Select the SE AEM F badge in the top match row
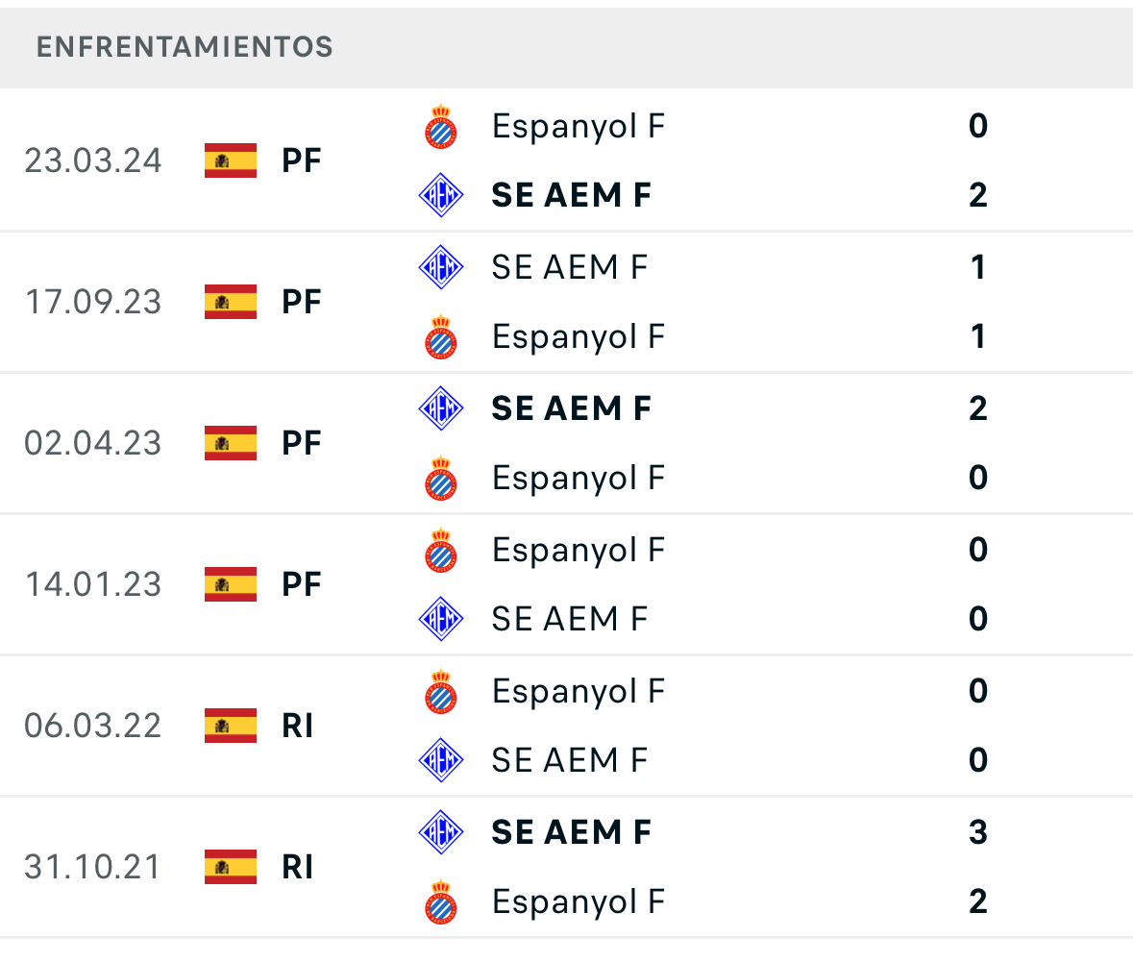The height and width of the screenshot is (962, 1133). [440, 195]
